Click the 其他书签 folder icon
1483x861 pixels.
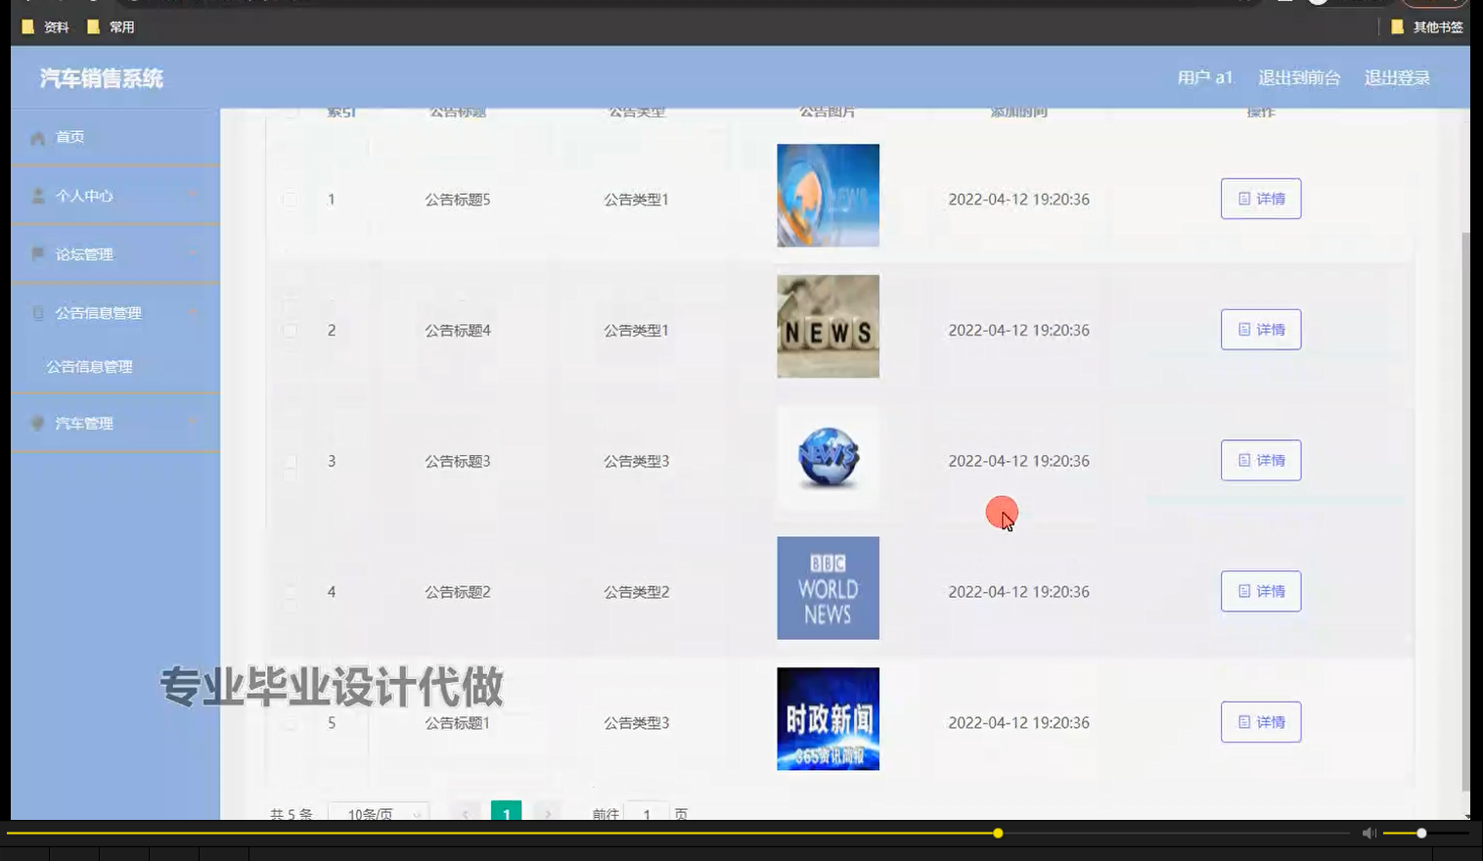coord(1396,27)
